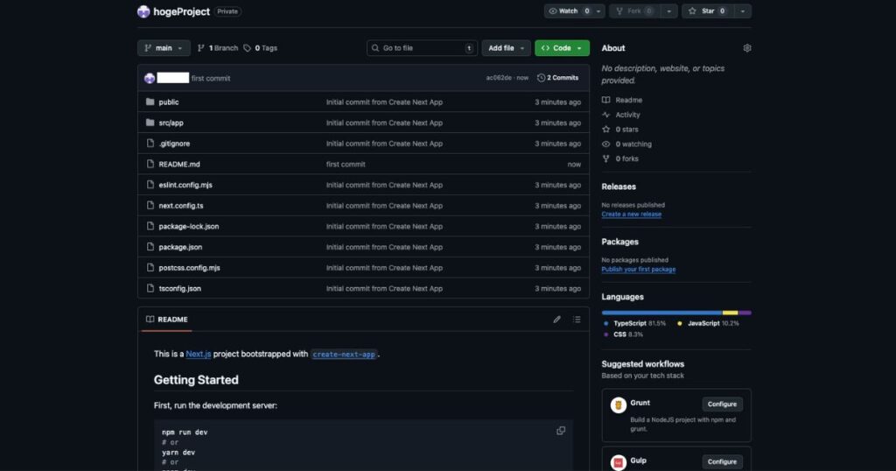Copy the npm run dev code block

[561, 431]
